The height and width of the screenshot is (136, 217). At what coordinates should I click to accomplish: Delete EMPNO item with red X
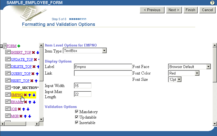(x=25, y=95)
